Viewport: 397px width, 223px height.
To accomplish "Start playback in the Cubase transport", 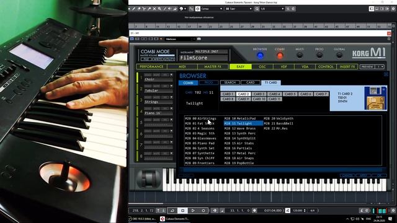I will tap(193, 211).
